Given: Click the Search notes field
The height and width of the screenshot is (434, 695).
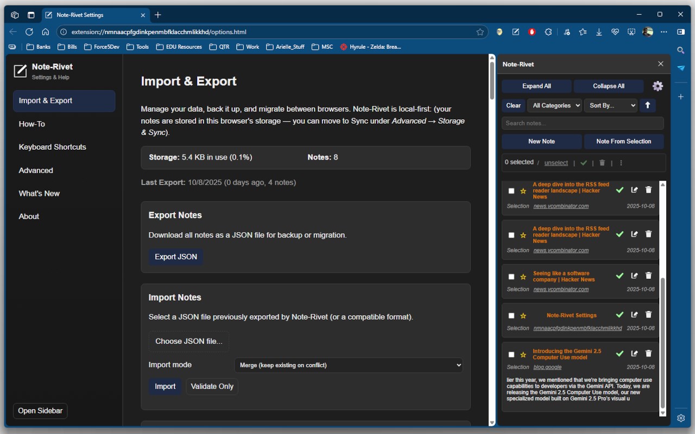Looking at the screenshot, I should 583,123.
